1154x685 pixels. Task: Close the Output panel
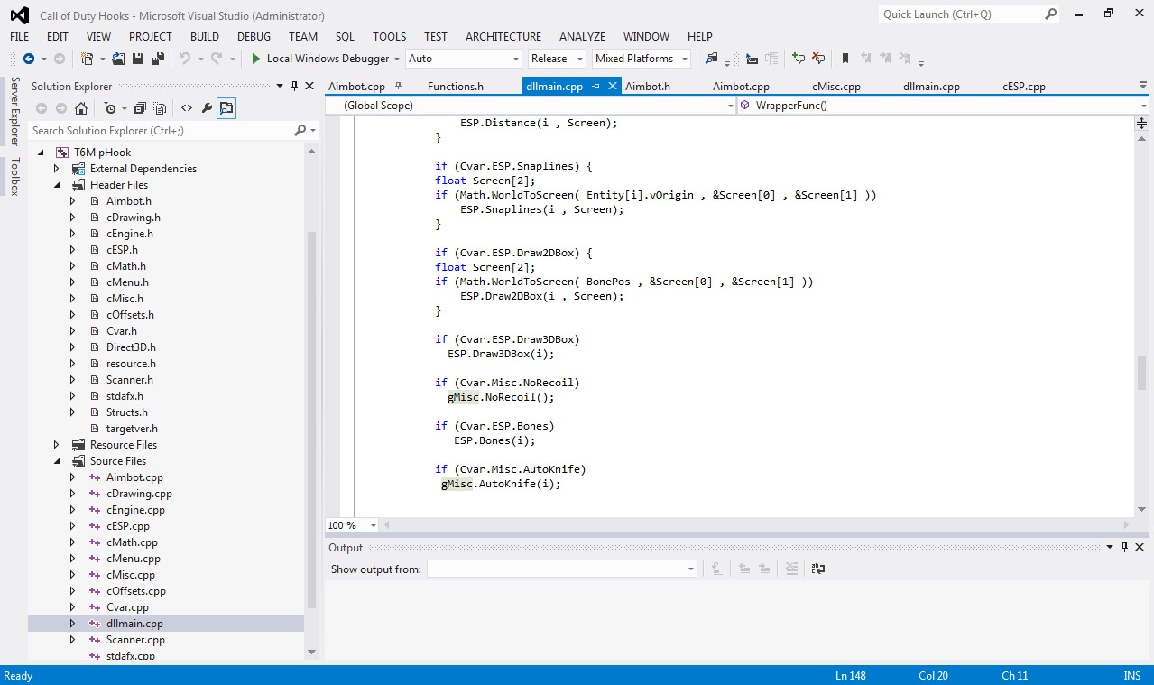[1140, 547]
